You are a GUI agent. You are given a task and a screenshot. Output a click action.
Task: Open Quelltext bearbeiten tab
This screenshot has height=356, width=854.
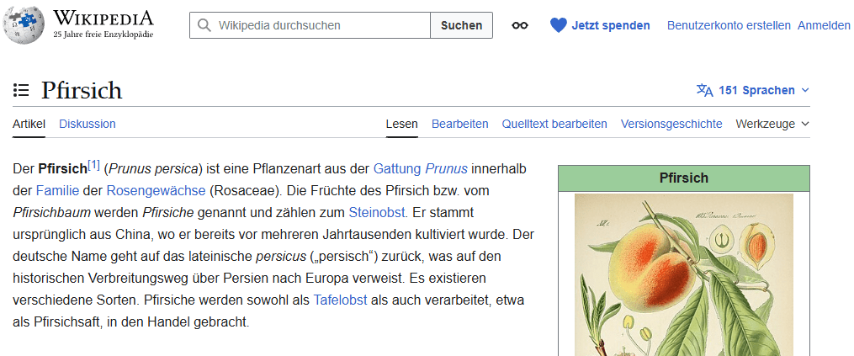click(x=554, y=124)
